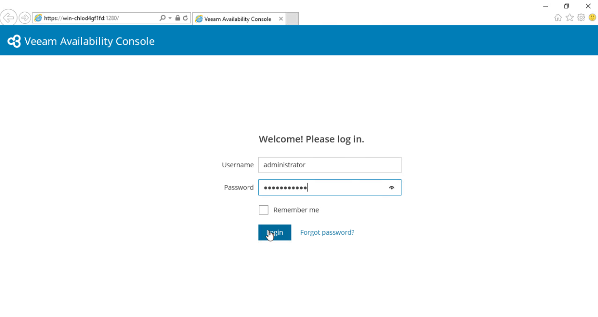Click the Password input field
Viewport: 598px width, 317px height.
(330, 188)
